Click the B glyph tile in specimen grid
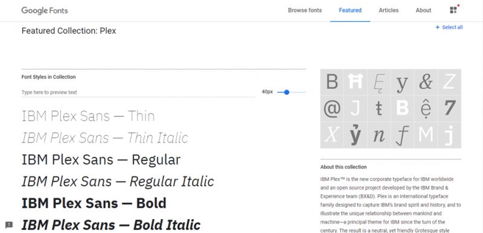The image size is (483, 233). (x=332, y=82)
